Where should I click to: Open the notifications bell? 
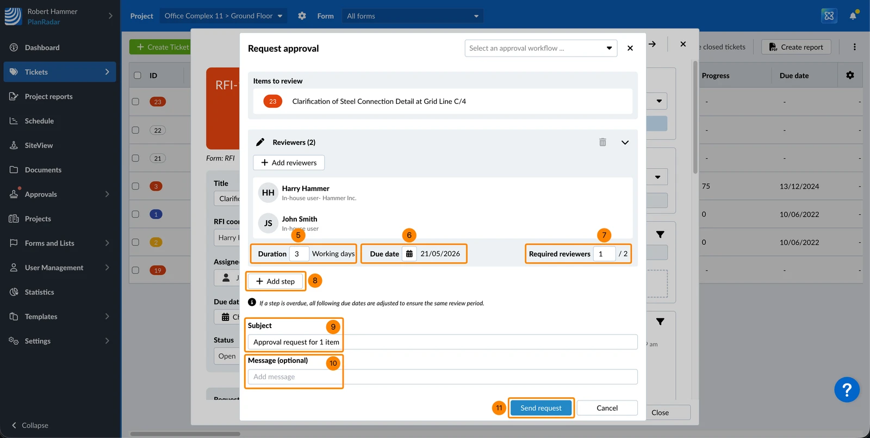coord(853,16)
